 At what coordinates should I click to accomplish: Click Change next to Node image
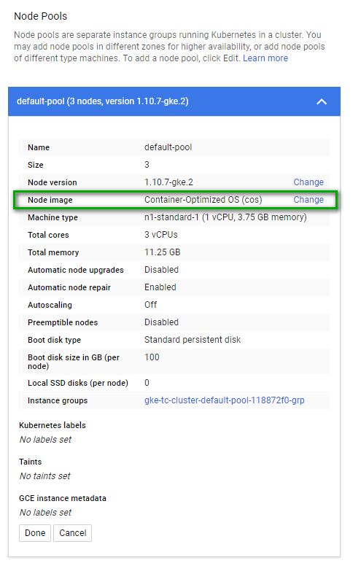coord(308,200)
